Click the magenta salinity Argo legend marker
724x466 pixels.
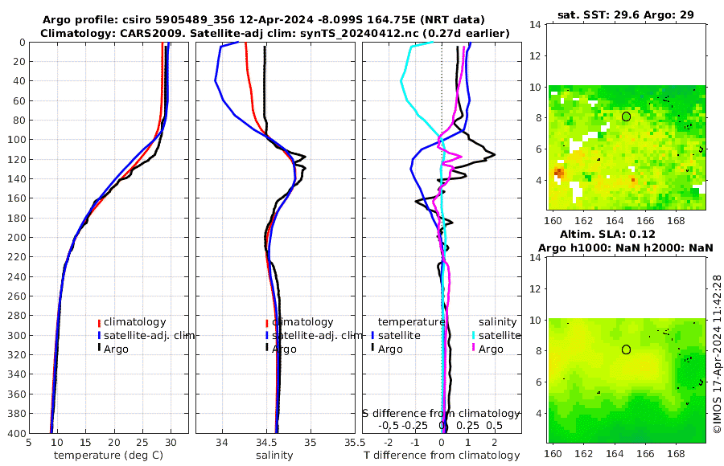pyautogui.click(x=474, y=349)
